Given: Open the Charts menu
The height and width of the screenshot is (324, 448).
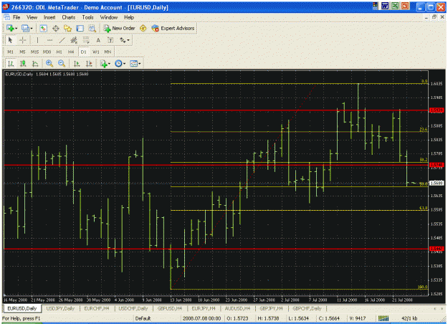Looking at the screenshot, I should pyautogui.click(x=69, y=17).
